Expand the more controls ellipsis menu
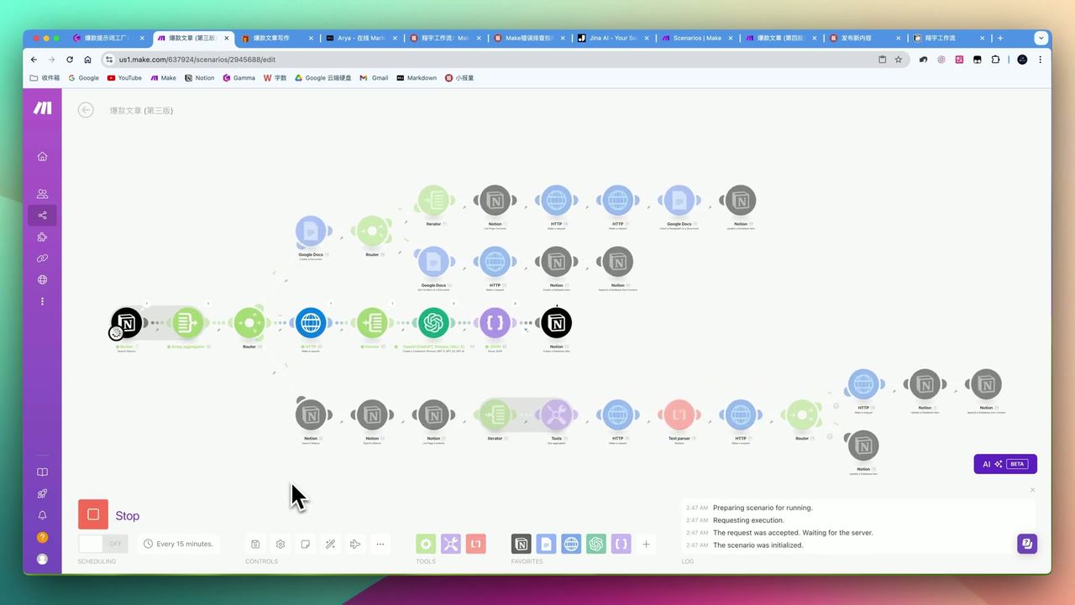1075x605 pixels. 380,544
